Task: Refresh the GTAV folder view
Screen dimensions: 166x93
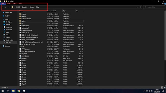Action: [x=141, y=7]
